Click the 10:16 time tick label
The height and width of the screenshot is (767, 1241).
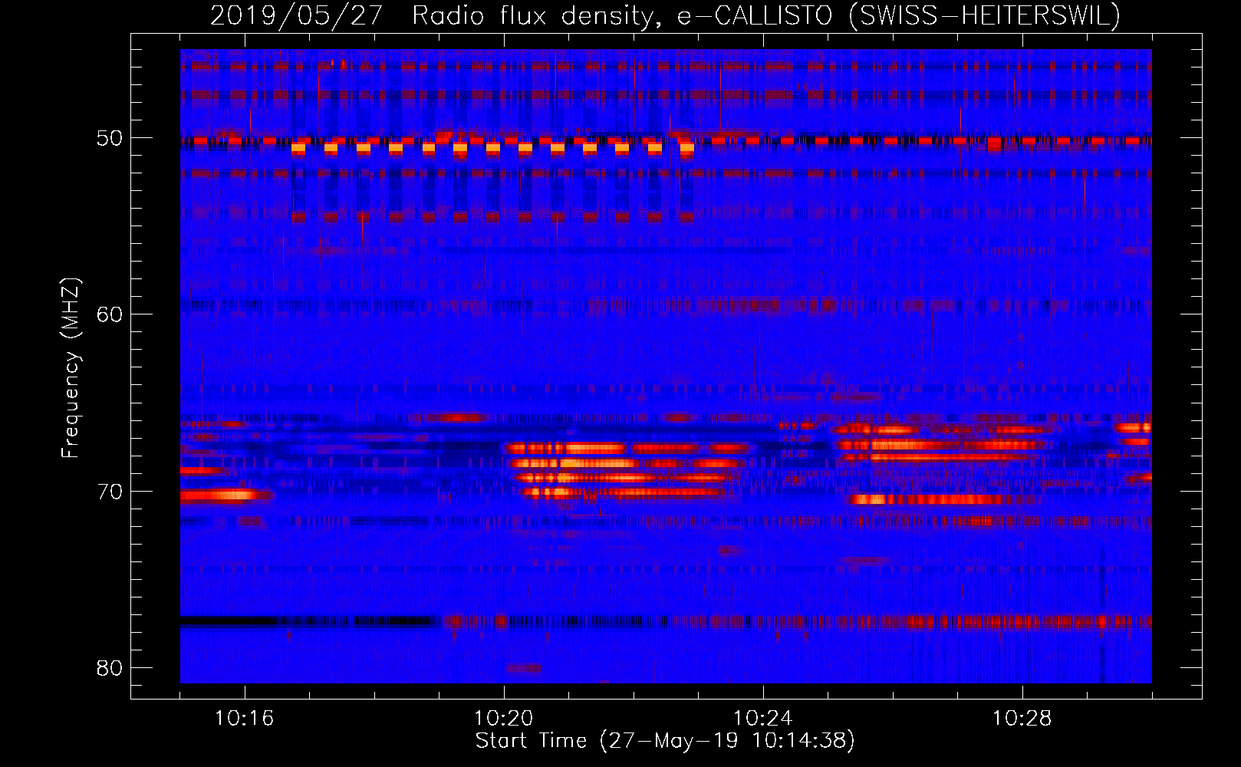[245, 719]
